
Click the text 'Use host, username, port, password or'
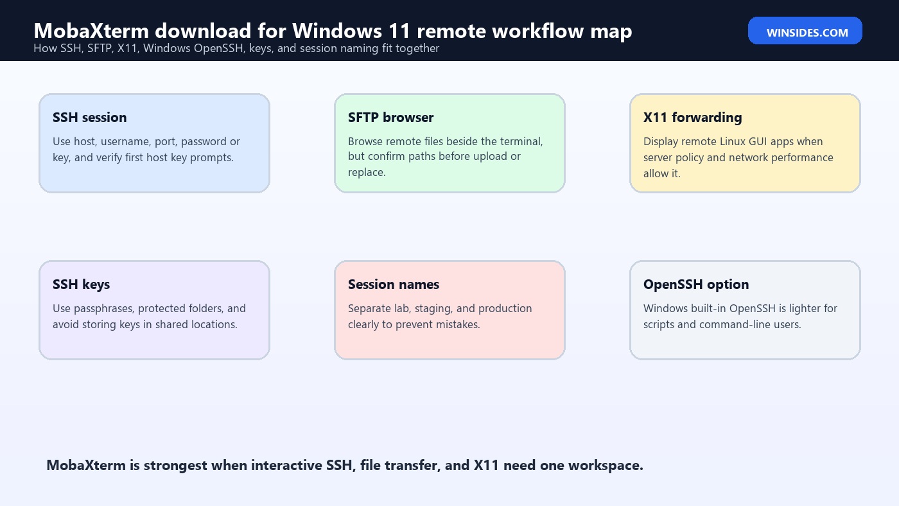146,141
